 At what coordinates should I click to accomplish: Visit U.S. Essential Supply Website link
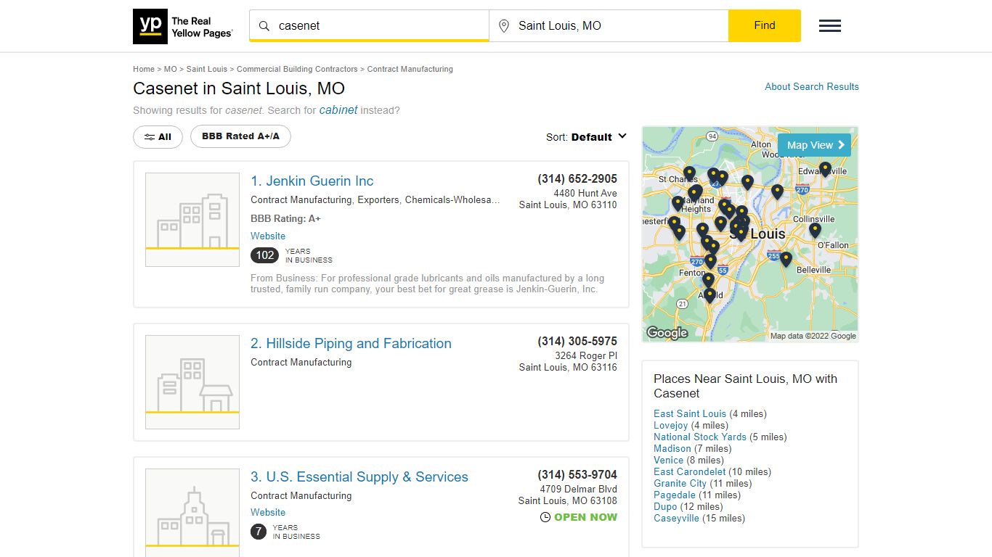click(268, 512)
